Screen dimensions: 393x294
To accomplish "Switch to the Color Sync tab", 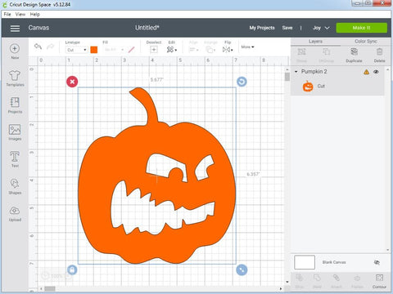I will 366,42.
